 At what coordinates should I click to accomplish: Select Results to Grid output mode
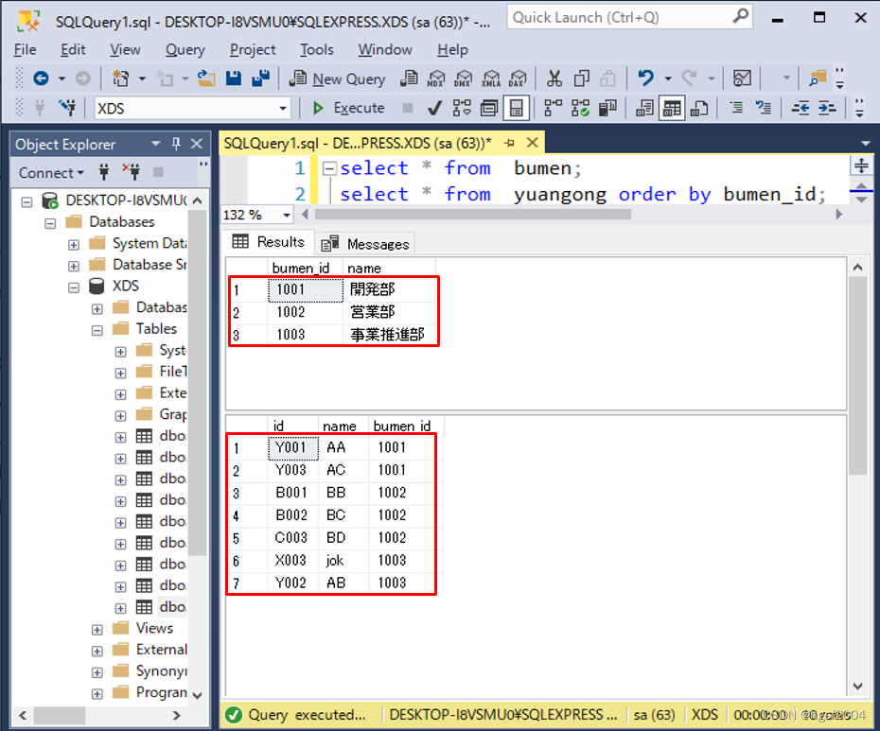[670, 108]
